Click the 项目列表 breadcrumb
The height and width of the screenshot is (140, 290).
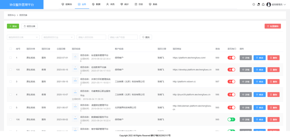(23, 15)
